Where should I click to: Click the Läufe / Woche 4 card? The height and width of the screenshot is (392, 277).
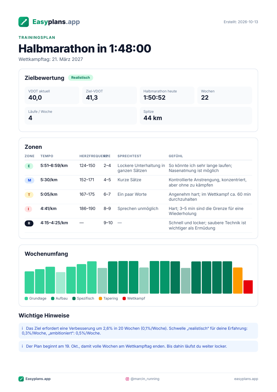[x=81, y=116]
